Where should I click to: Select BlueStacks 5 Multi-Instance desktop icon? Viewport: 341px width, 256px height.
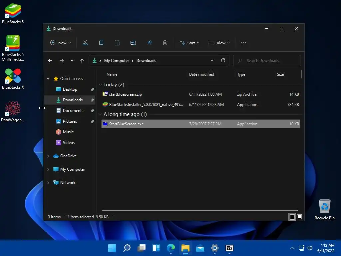[13, 48]
